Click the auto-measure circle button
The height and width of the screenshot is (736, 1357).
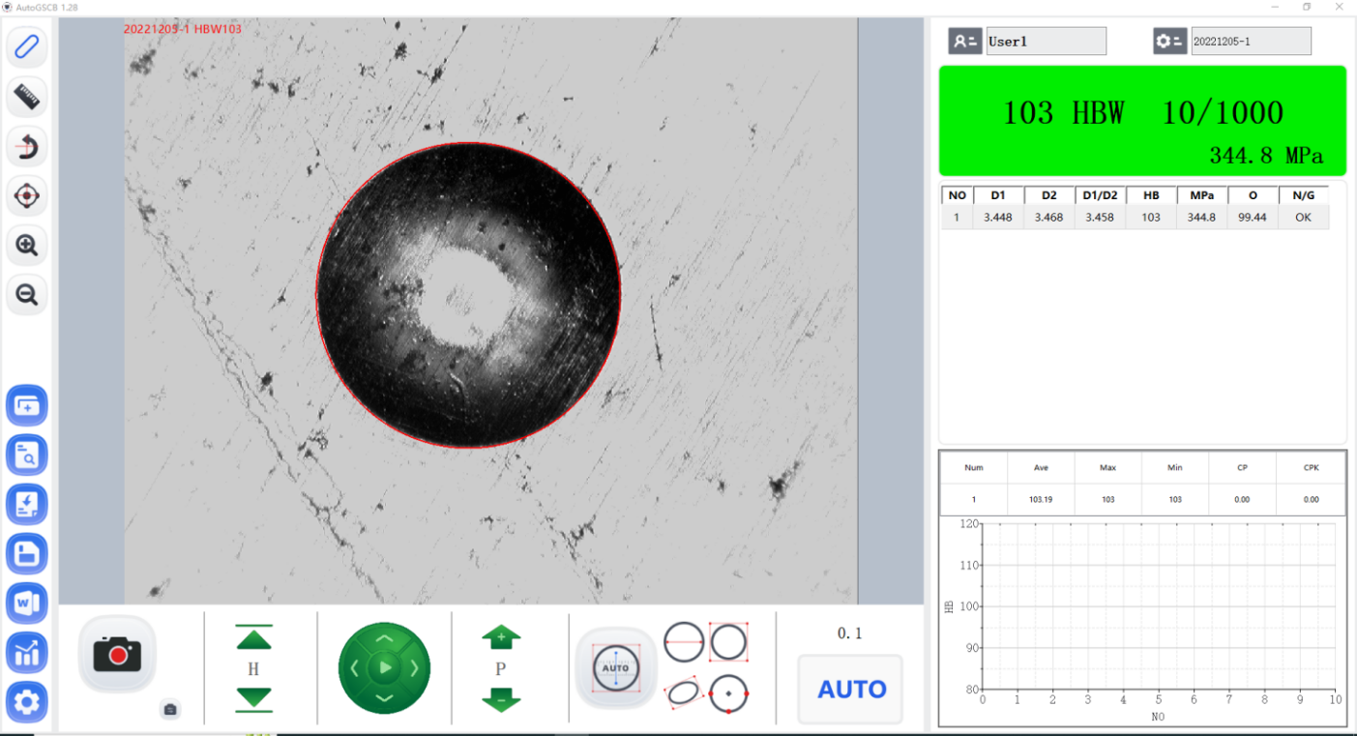(x=616, y=668)
